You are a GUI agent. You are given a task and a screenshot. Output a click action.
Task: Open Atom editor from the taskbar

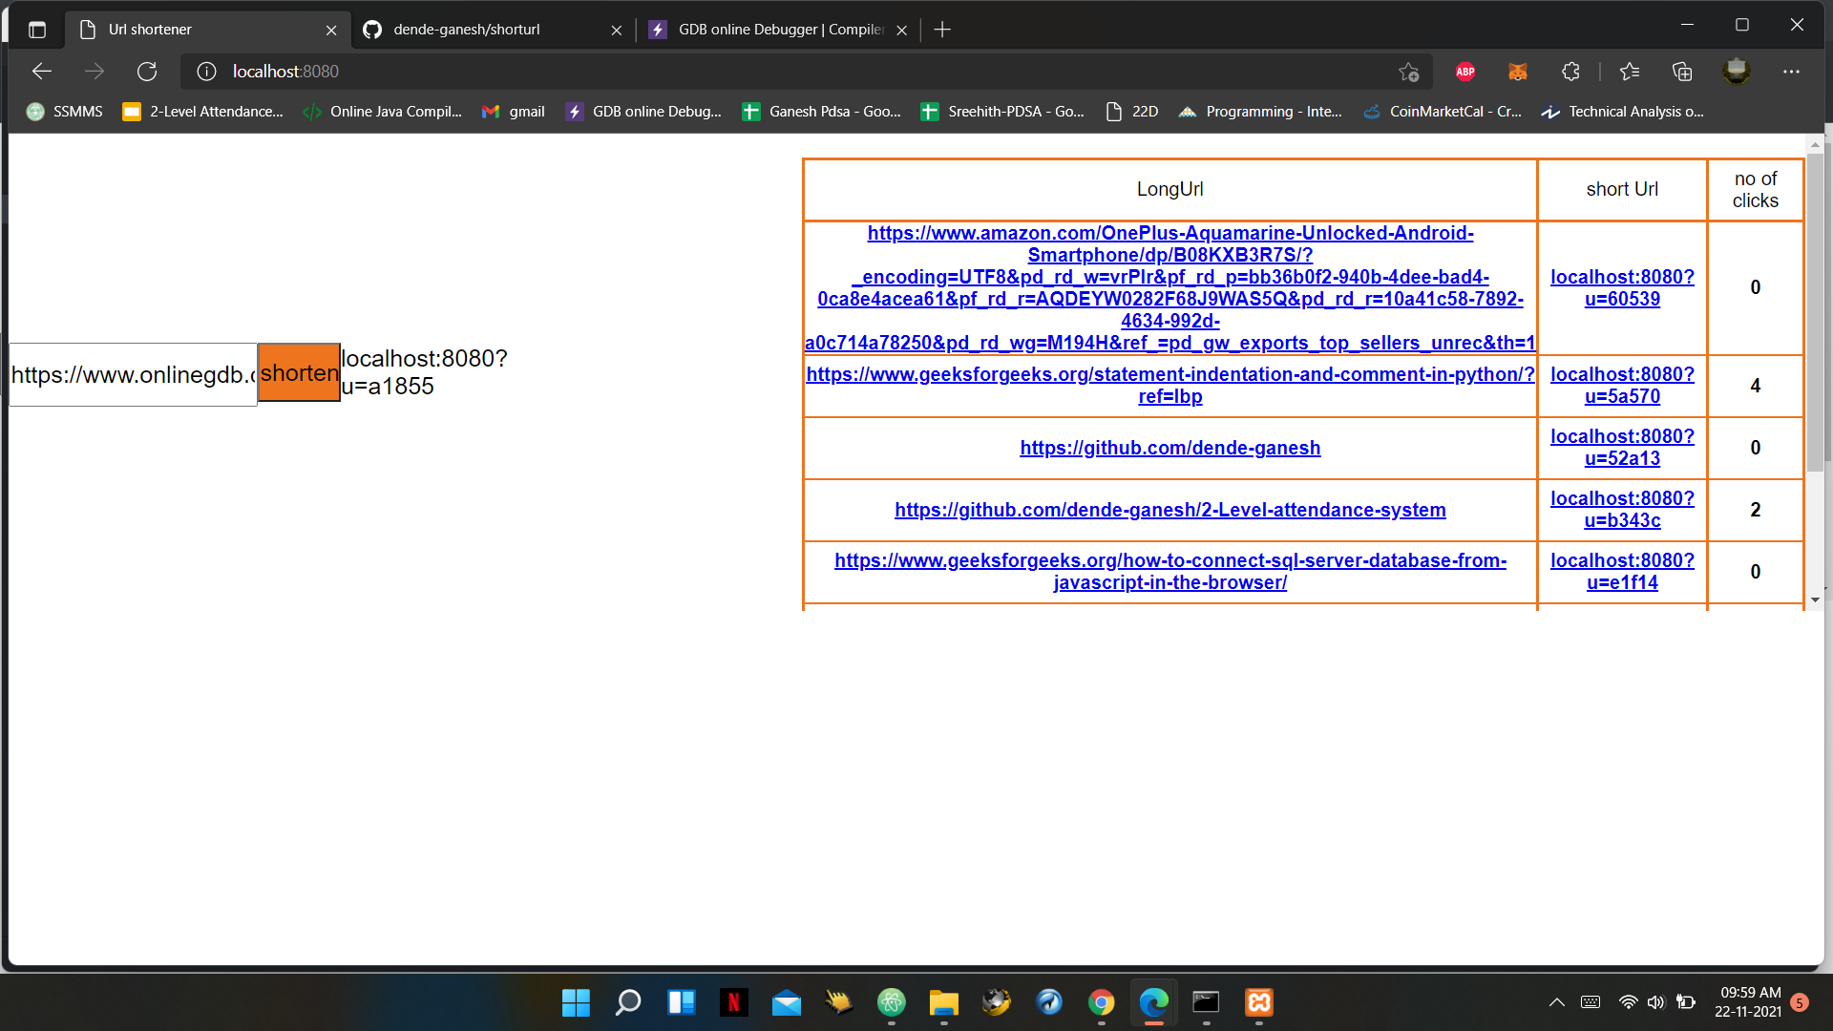(891, 1003)
